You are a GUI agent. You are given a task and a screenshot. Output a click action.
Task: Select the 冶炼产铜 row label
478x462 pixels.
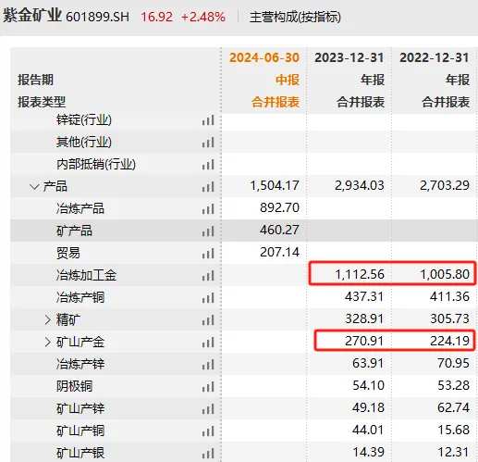(x=80, y=297)
